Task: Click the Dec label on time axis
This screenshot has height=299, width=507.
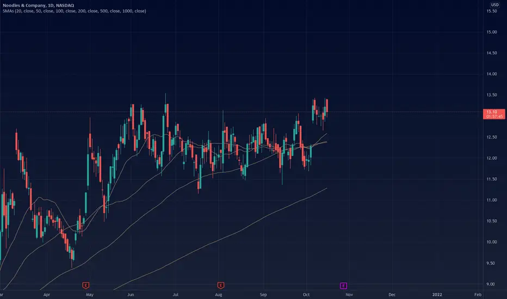Action: (x=392, y=295)
